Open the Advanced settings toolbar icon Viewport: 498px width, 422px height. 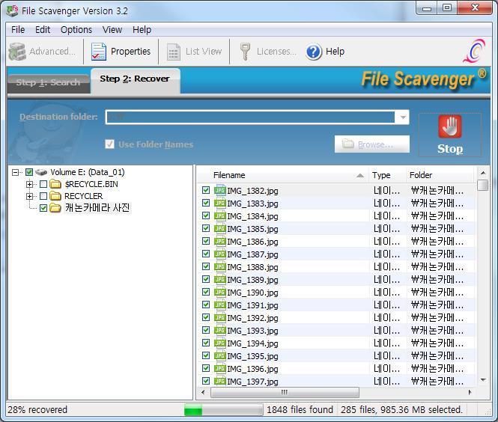[16, 52]
